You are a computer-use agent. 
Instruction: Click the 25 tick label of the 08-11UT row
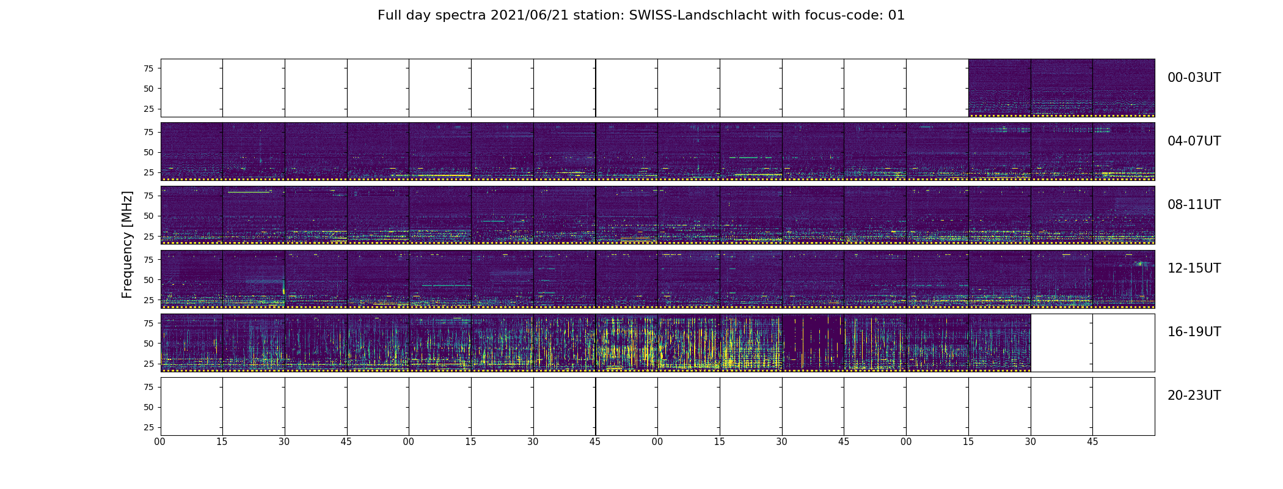pyautogui.click(x=148, y=236)
